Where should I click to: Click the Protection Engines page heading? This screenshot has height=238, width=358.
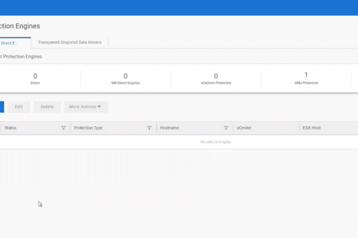(x=20, y=26)
